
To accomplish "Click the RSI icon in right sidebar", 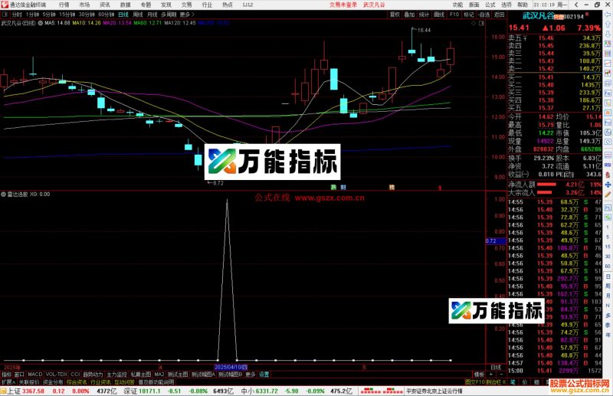I will pyautogui.click(x=608, y=165).
